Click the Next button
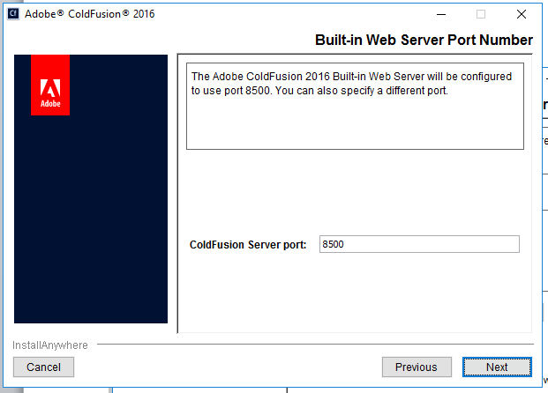 click(497, 367)
